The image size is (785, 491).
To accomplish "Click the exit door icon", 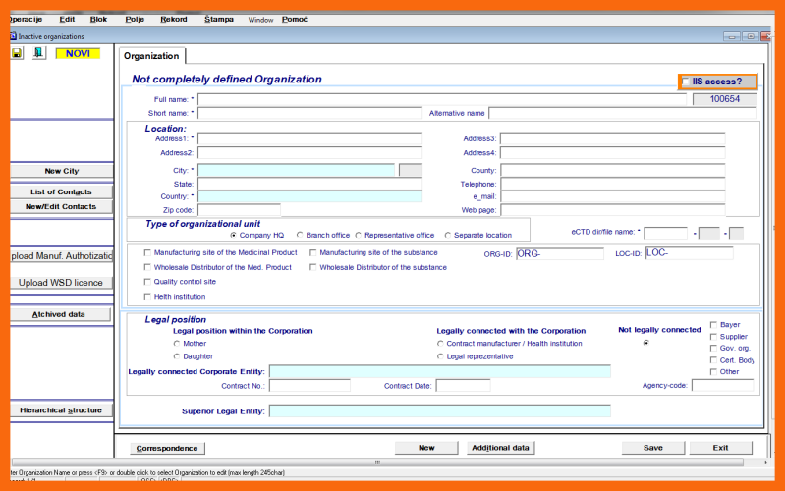I will [38, 53].
